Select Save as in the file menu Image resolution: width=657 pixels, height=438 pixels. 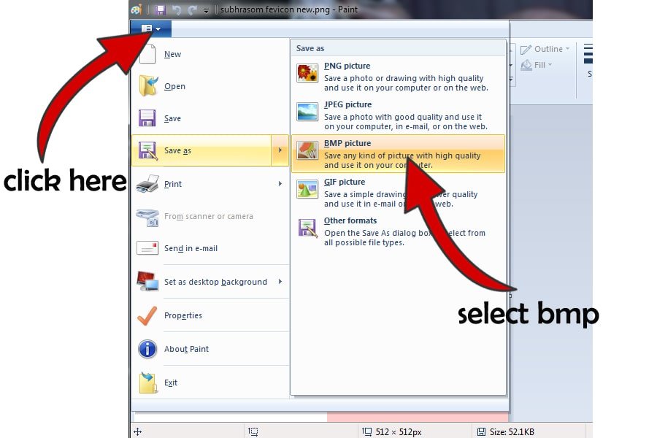point(201,150)
